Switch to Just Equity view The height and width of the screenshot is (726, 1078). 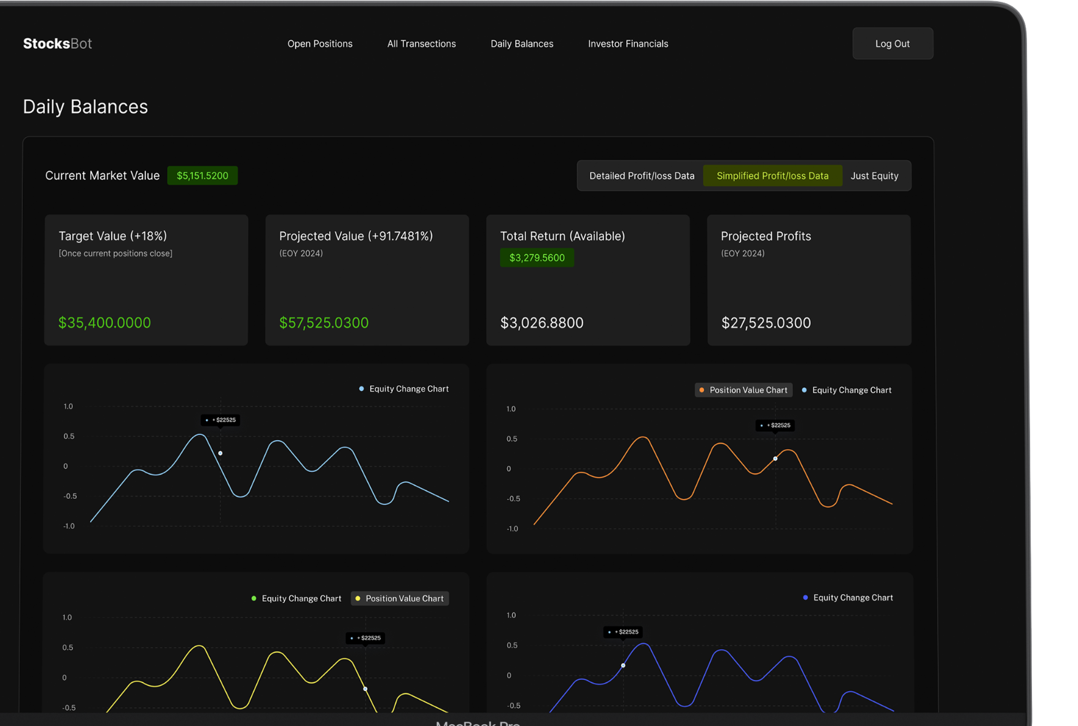874,176
